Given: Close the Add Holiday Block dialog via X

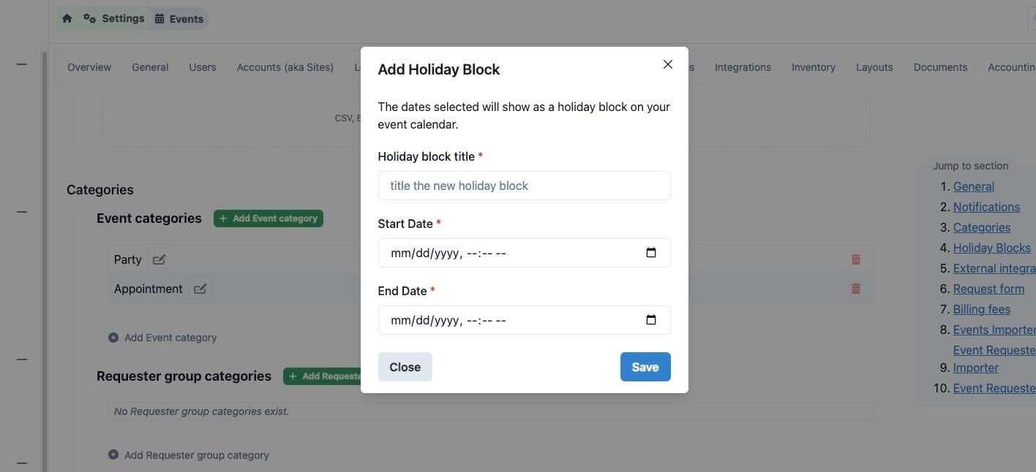Looking at the screenshot, I should (x=667, y=64).
